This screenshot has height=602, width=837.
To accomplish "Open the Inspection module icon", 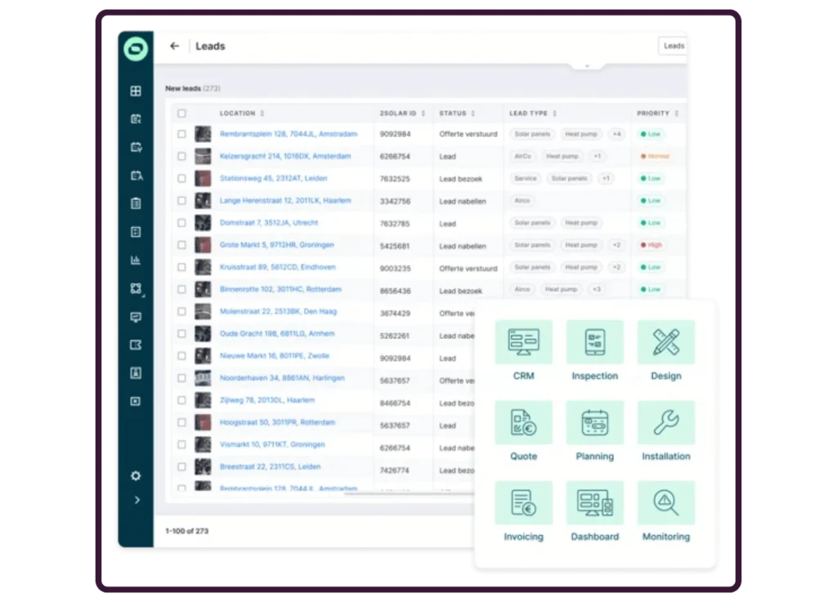I will point(594,342).
